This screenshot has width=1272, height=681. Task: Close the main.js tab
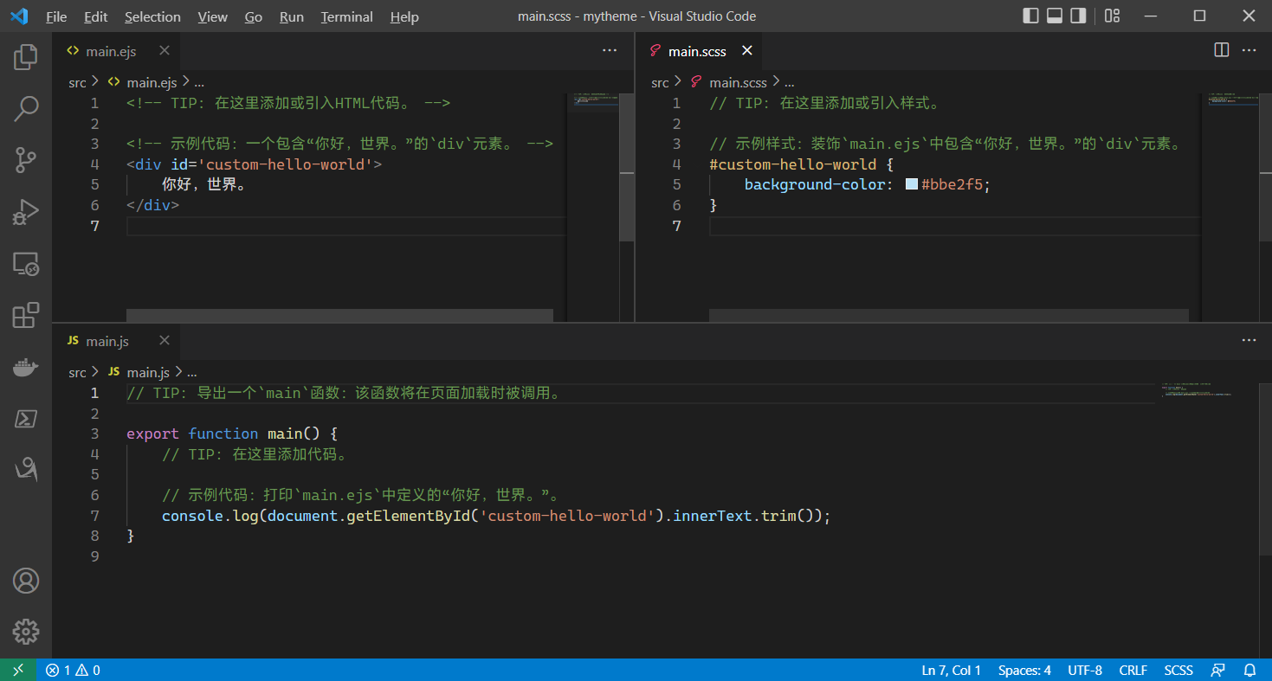click(164, 340)
